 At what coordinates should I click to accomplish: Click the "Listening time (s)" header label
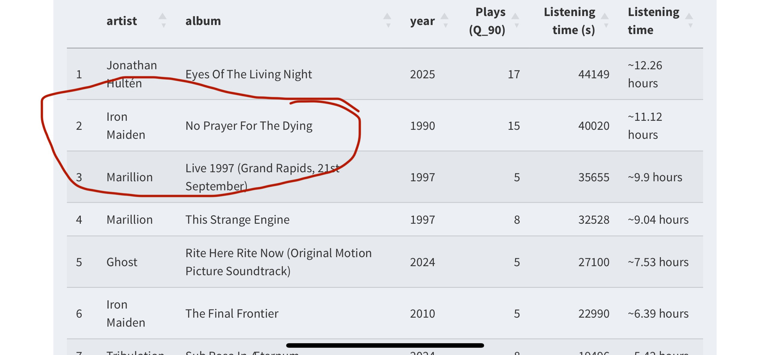tap(570, 21)
